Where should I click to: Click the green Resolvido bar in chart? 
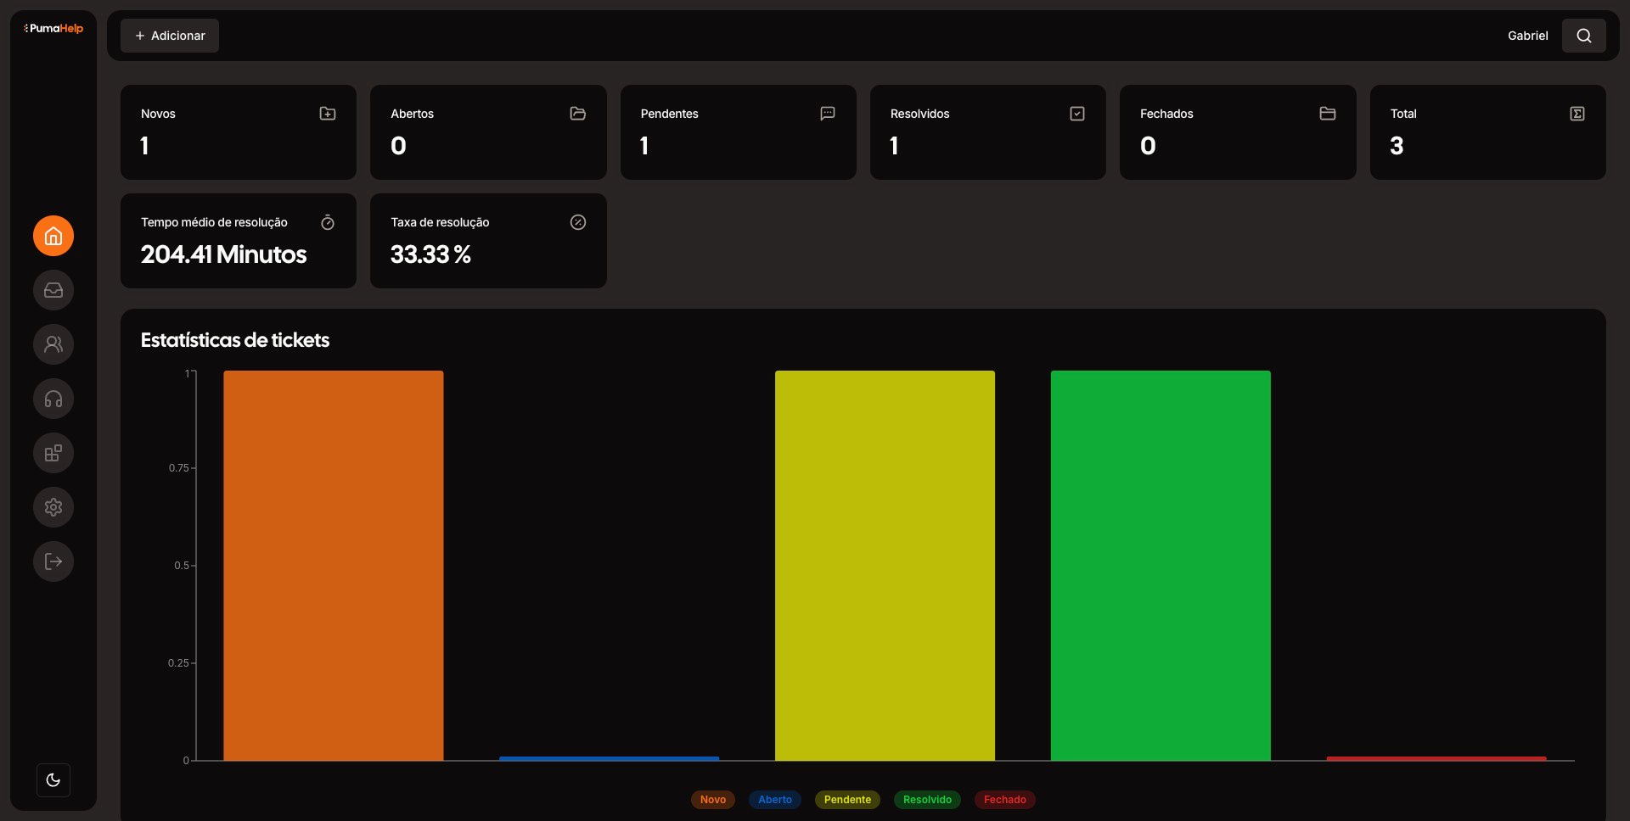coord(1161,566)
